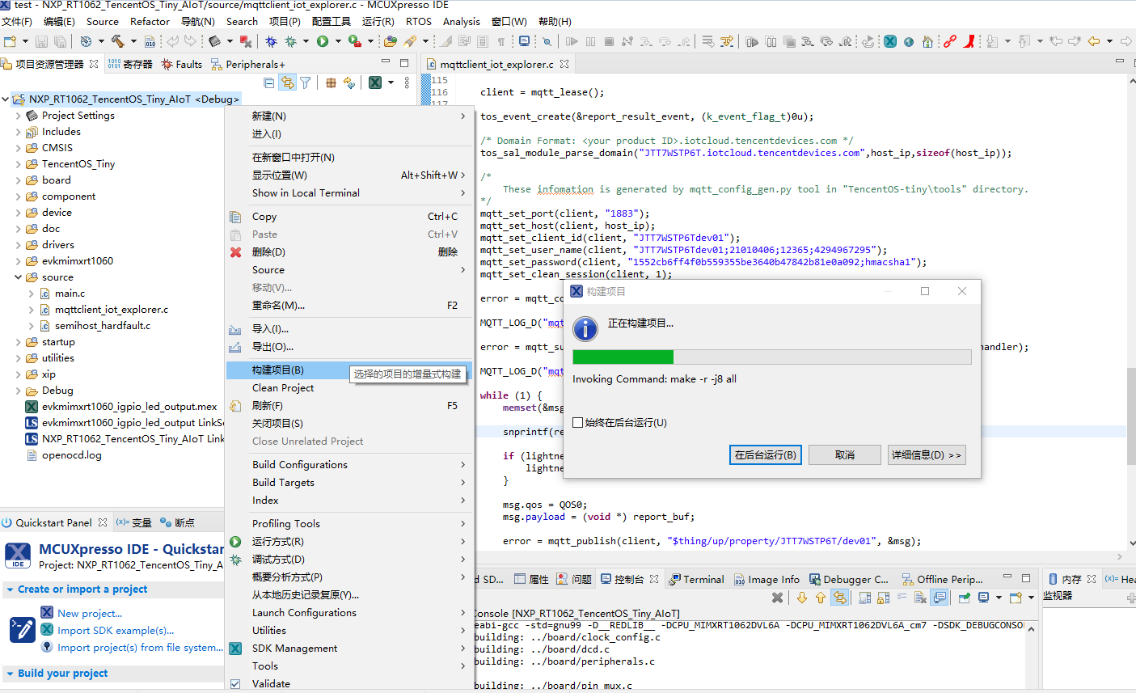This screenshot has height=693, width=1136.
Task: Select openocd.log file in tree
Action: click(x=72, y=455)
